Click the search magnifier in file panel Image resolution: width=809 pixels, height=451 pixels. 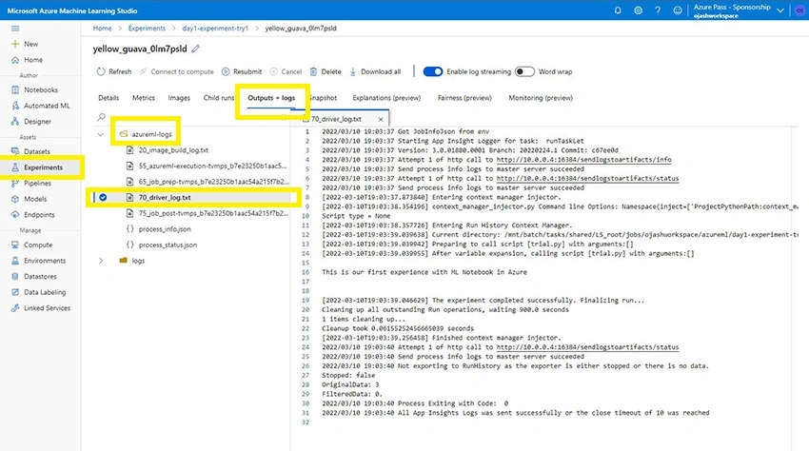click(x=101, y=118)
